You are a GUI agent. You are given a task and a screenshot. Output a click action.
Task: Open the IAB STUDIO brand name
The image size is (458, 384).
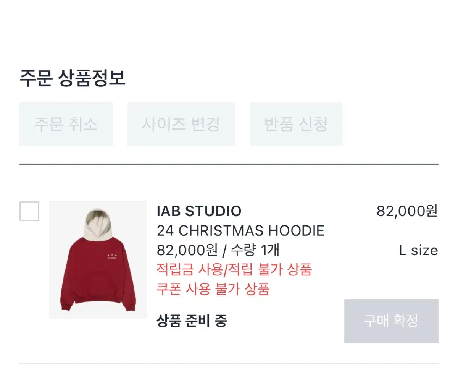click(x=199, y=211)
